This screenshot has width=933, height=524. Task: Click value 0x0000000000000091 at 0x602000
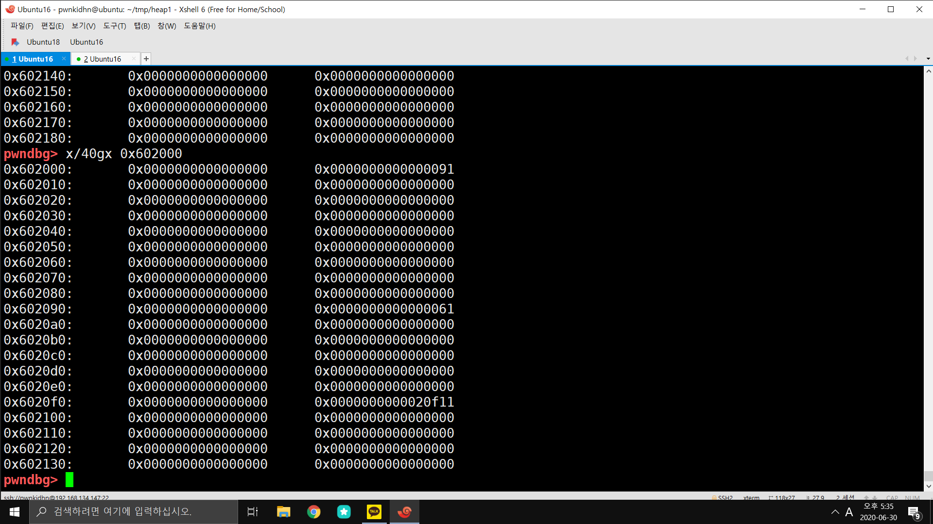point(384,169)
